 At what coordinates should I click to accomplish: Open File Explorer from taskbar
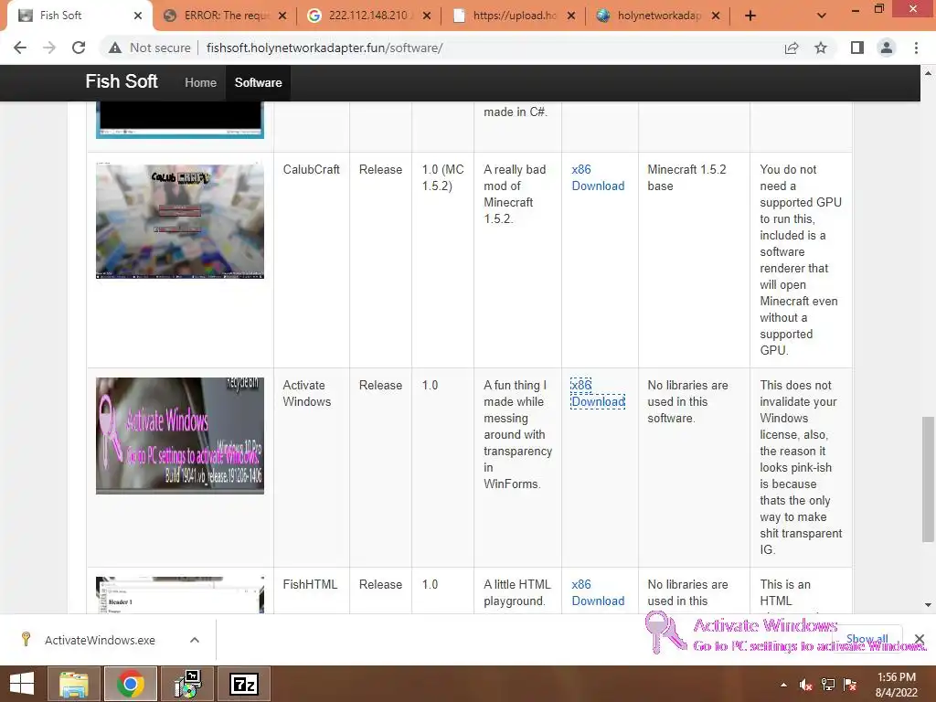[x=73, y=684]
